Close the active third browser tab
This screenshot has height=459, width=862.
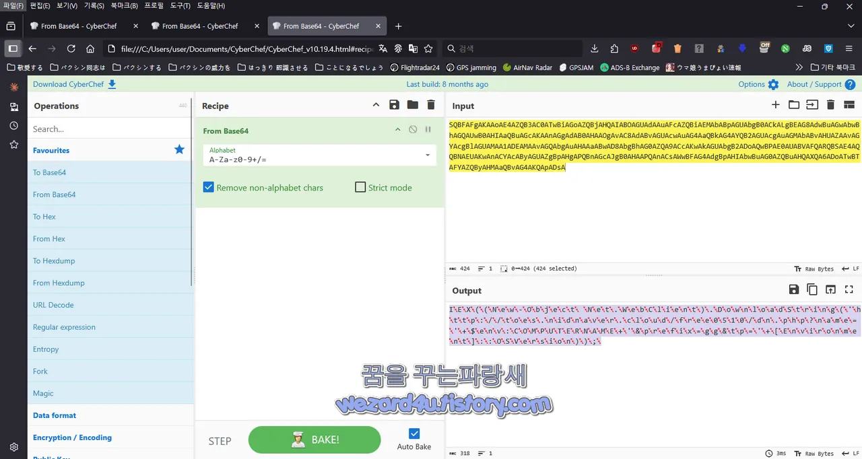[378, 26]
